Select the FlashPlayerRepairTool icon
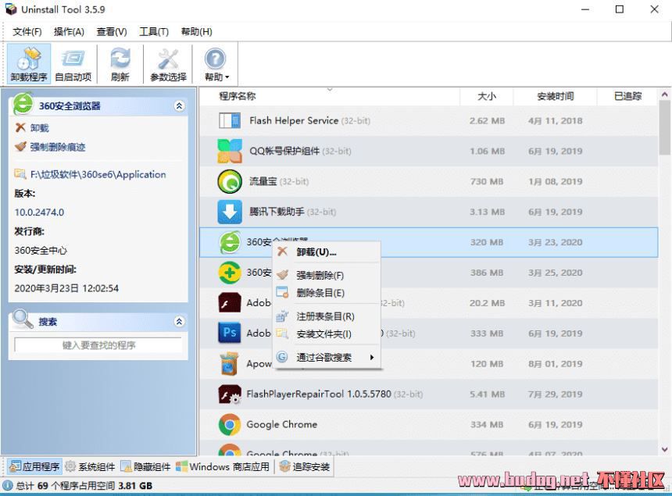 tap(230, 394)
